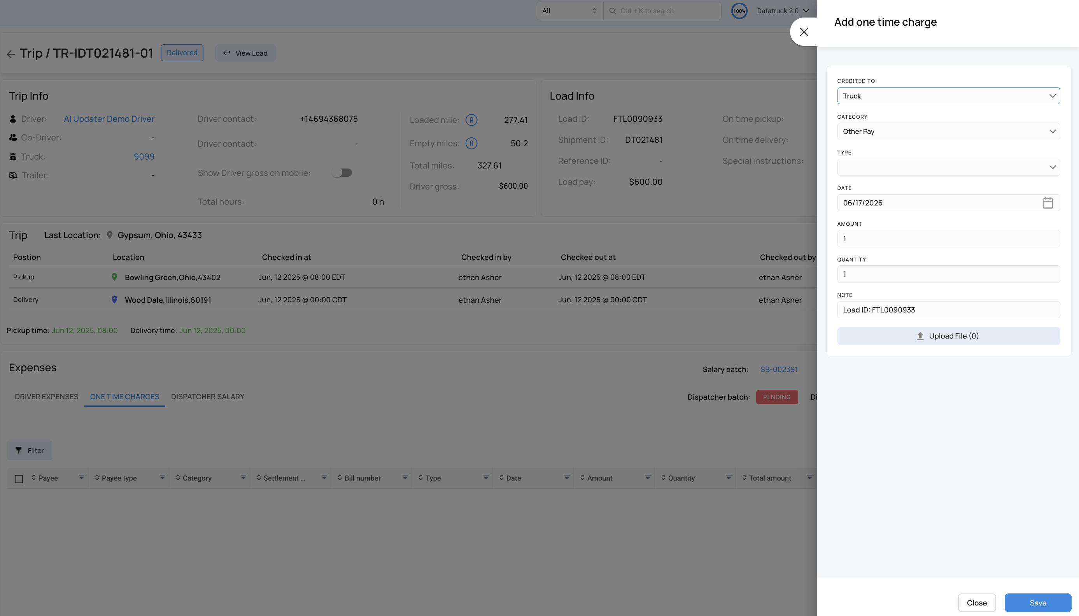Click the Empty miles auto icon
The width and height of the screenshot is (1079, 616).
click(x=471, y=144)
